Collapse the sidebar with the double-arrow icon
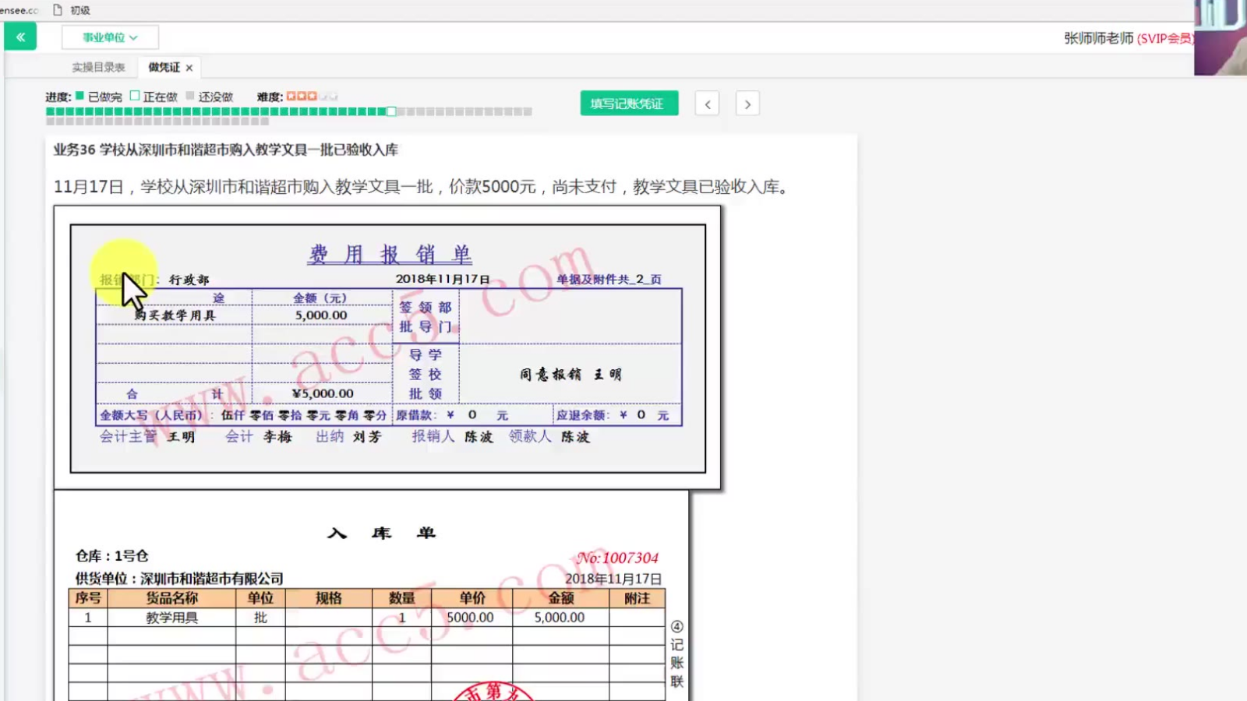This screenshot has width=1247, height=701. [20, 37]
